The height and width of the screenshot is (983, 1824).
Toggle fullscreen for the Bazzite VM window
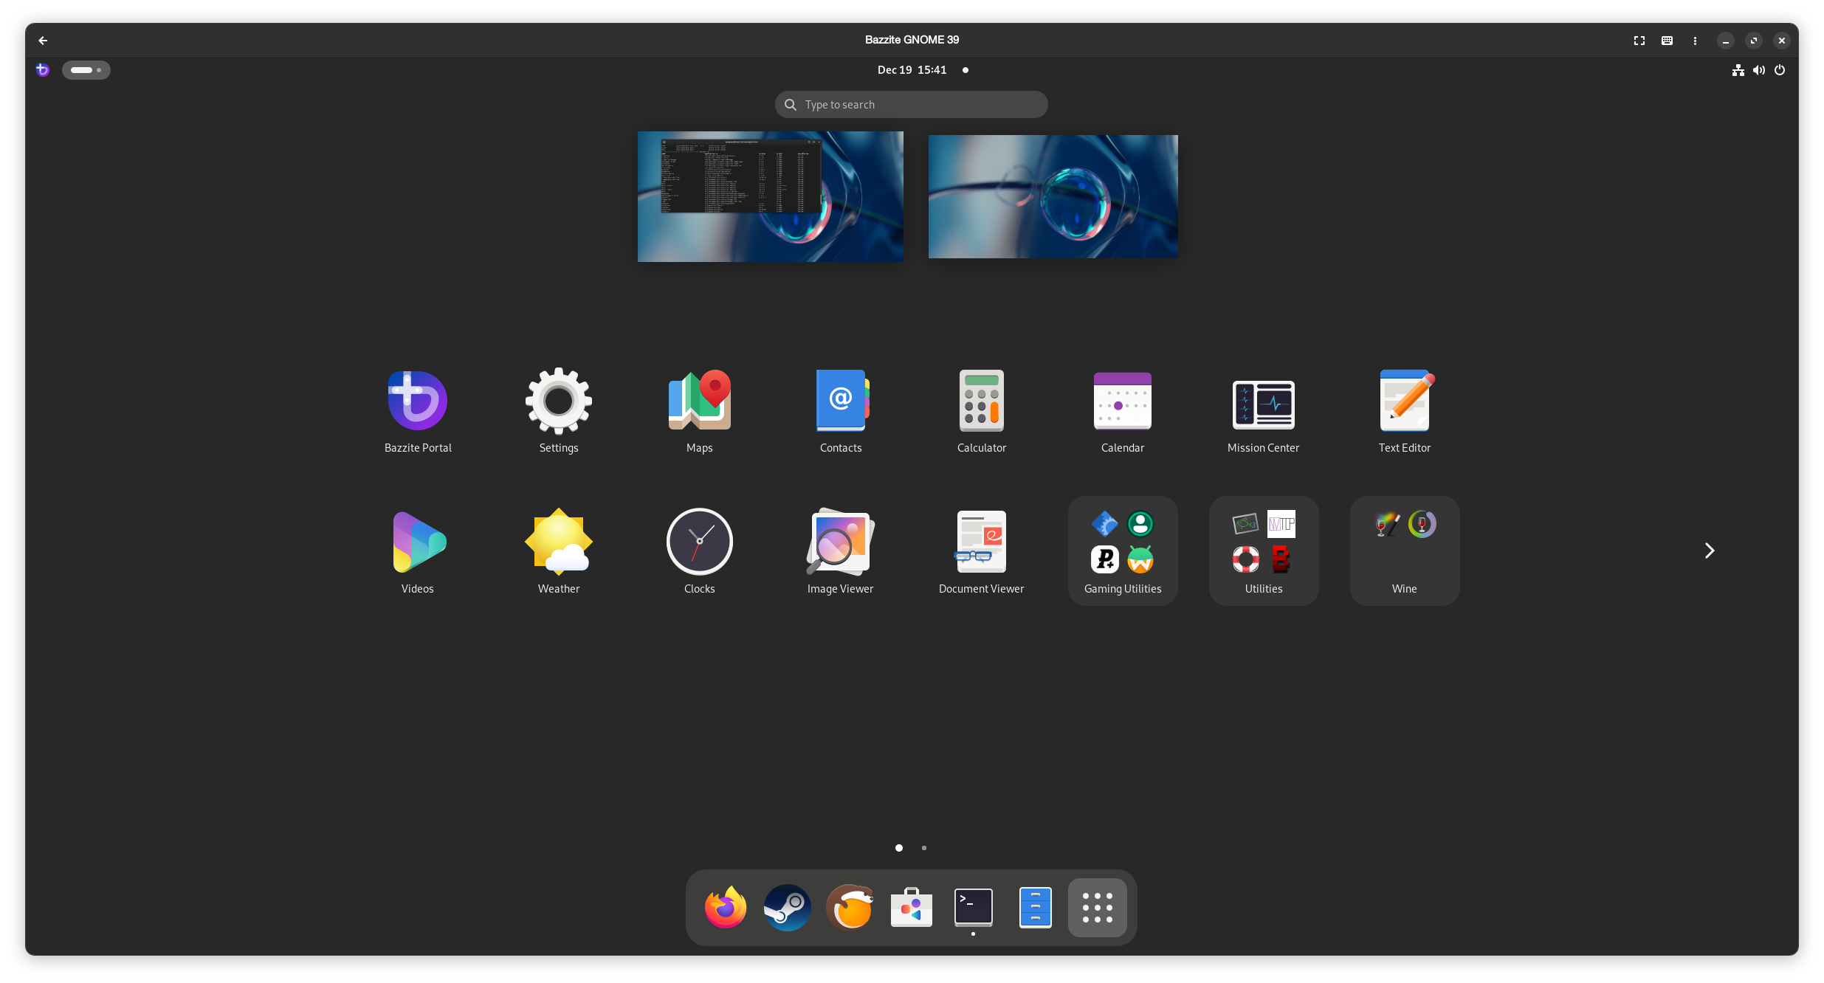tap(1639, 41)
